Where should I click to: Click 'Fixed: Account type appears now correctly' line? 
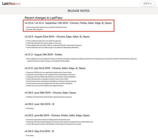coord(47,27)
